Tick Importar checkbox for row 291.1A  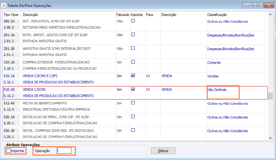(x=133, y=35)
